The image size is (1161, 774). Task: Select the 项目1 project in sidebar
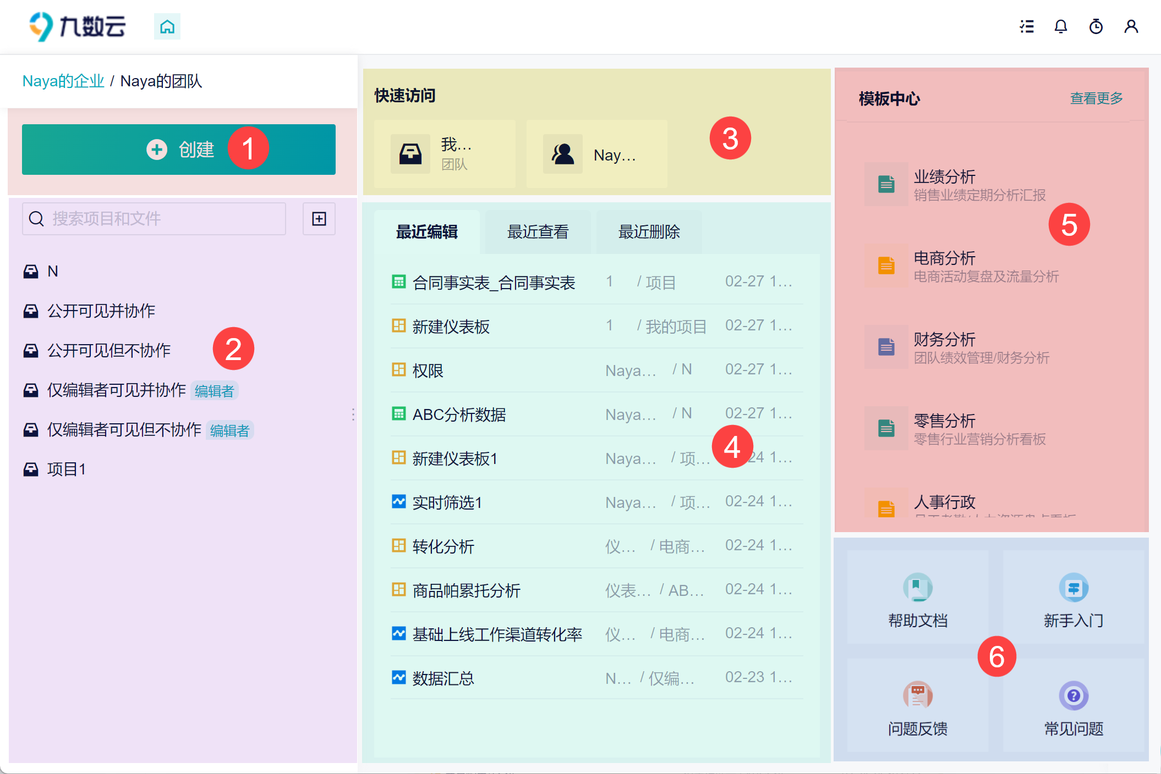point(66,469)
